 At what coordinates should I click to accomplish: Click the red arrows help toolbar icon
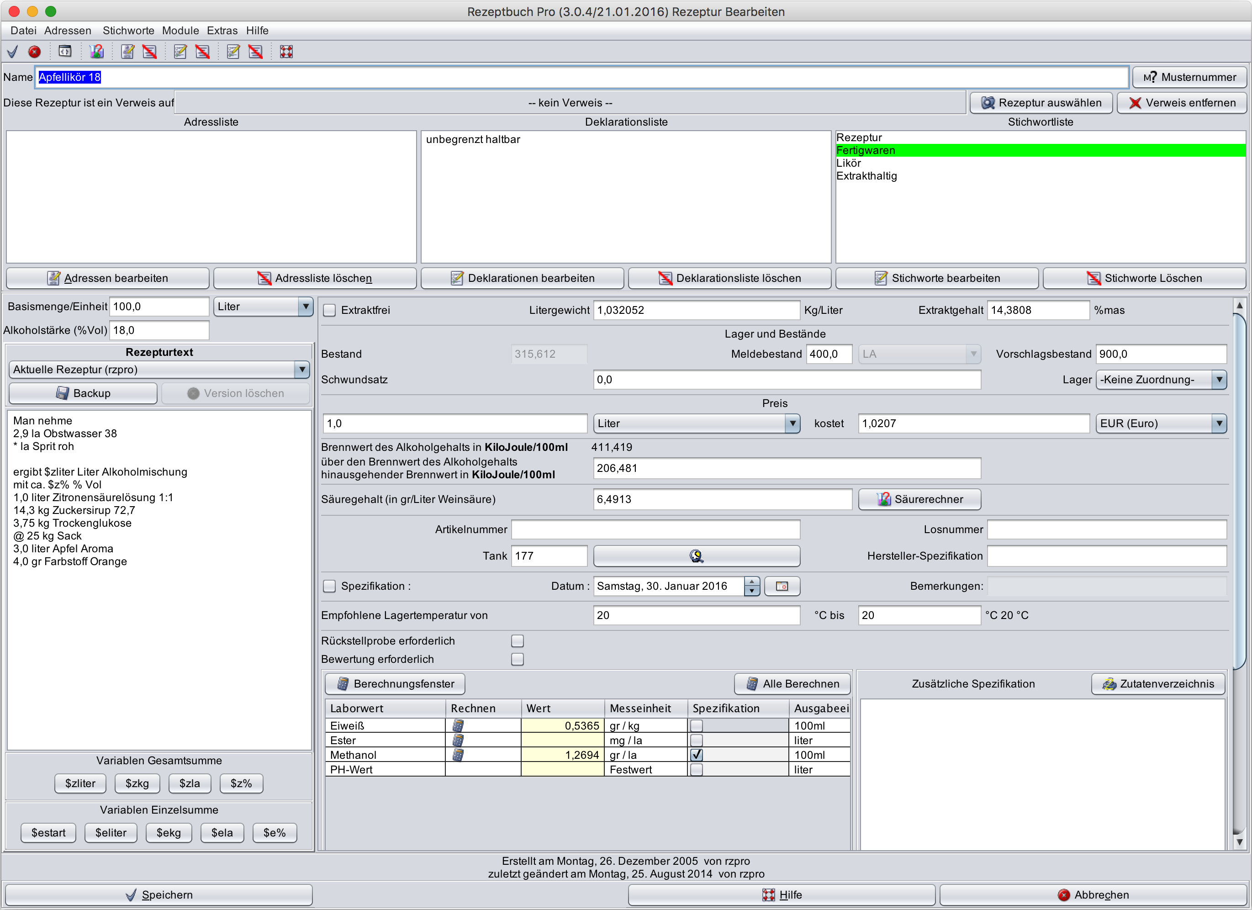[x=286, y=52]
